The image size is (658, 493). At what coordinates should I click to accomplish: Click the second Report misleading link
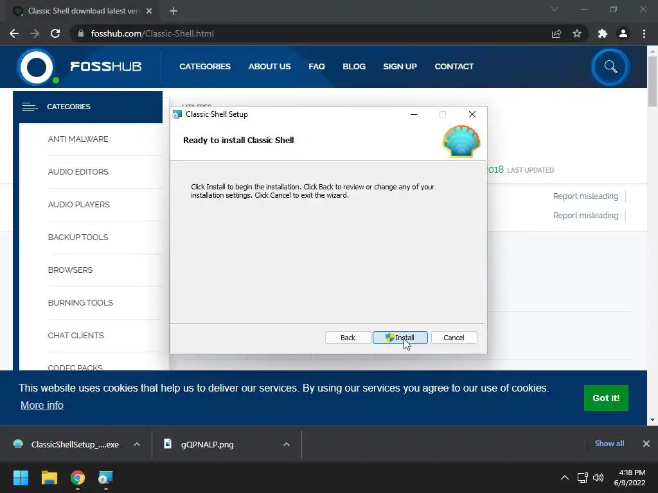tap(585, 216)
